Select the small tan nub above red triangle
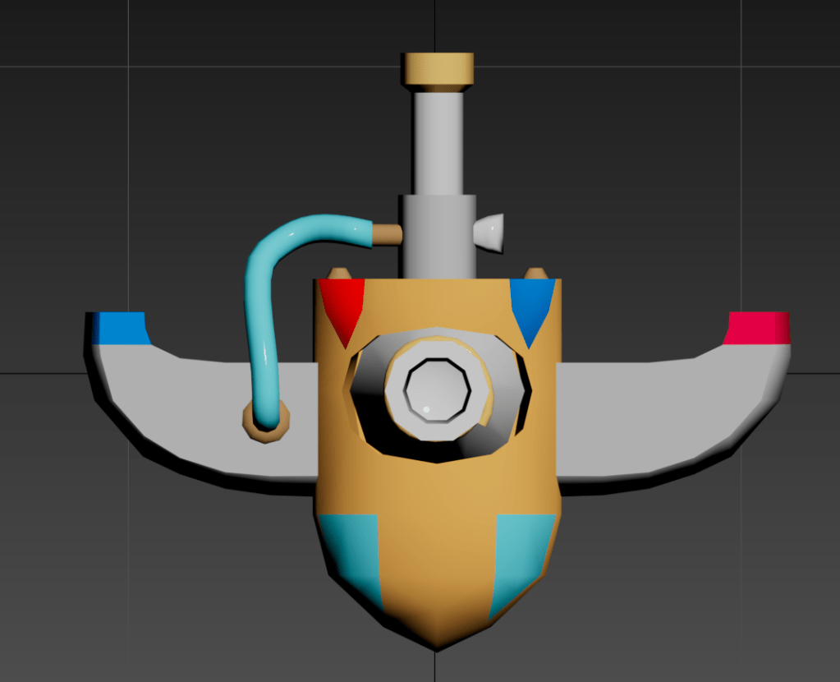840x682 pixels. [x=339, y=273]
